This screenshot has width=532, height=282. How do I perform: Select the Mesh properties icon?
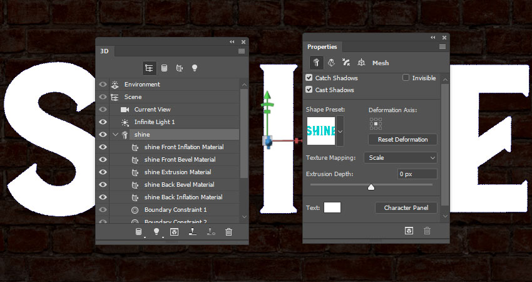click(x=316, y=63)
